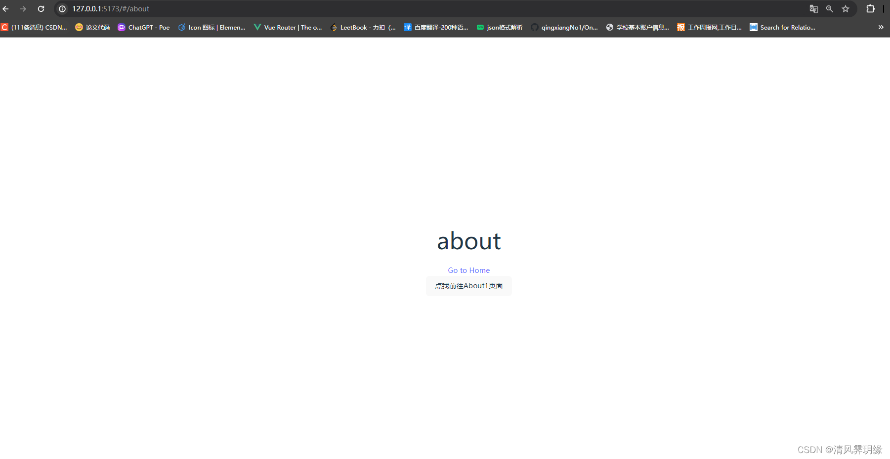Image resolution: width=890 pixels, height=459 pixels.
Task: Open the 论文代码 bookmark
Action: click(x=92, y=28)
